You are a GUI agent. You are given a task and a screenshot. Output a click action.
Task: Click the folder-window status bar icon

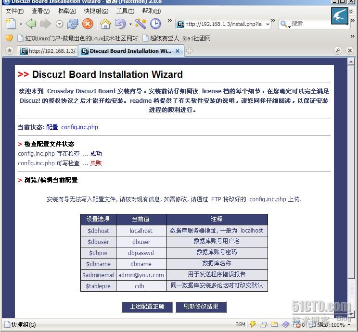point(275,324)
